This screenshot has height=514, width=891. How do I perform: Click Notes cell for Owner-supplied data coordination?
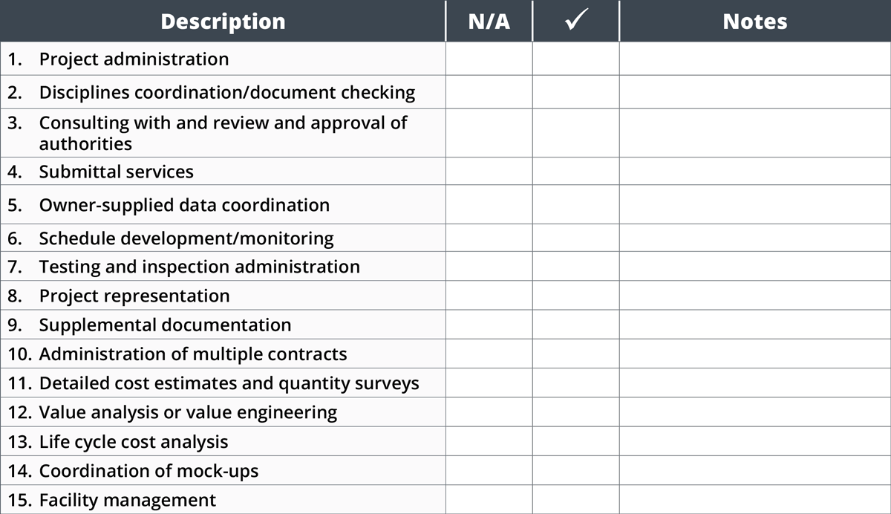pyautogui.click(x=755, y=205)
